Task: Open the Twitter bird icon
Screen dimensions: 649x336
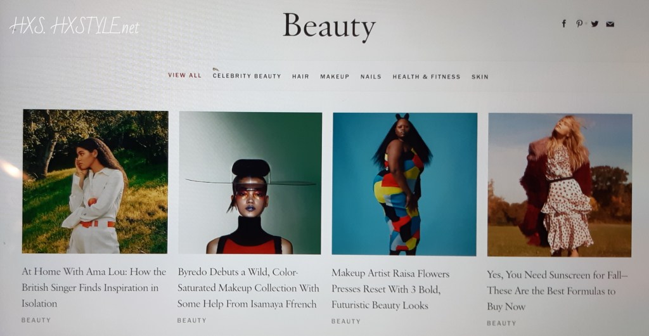Action: point(594,23)
